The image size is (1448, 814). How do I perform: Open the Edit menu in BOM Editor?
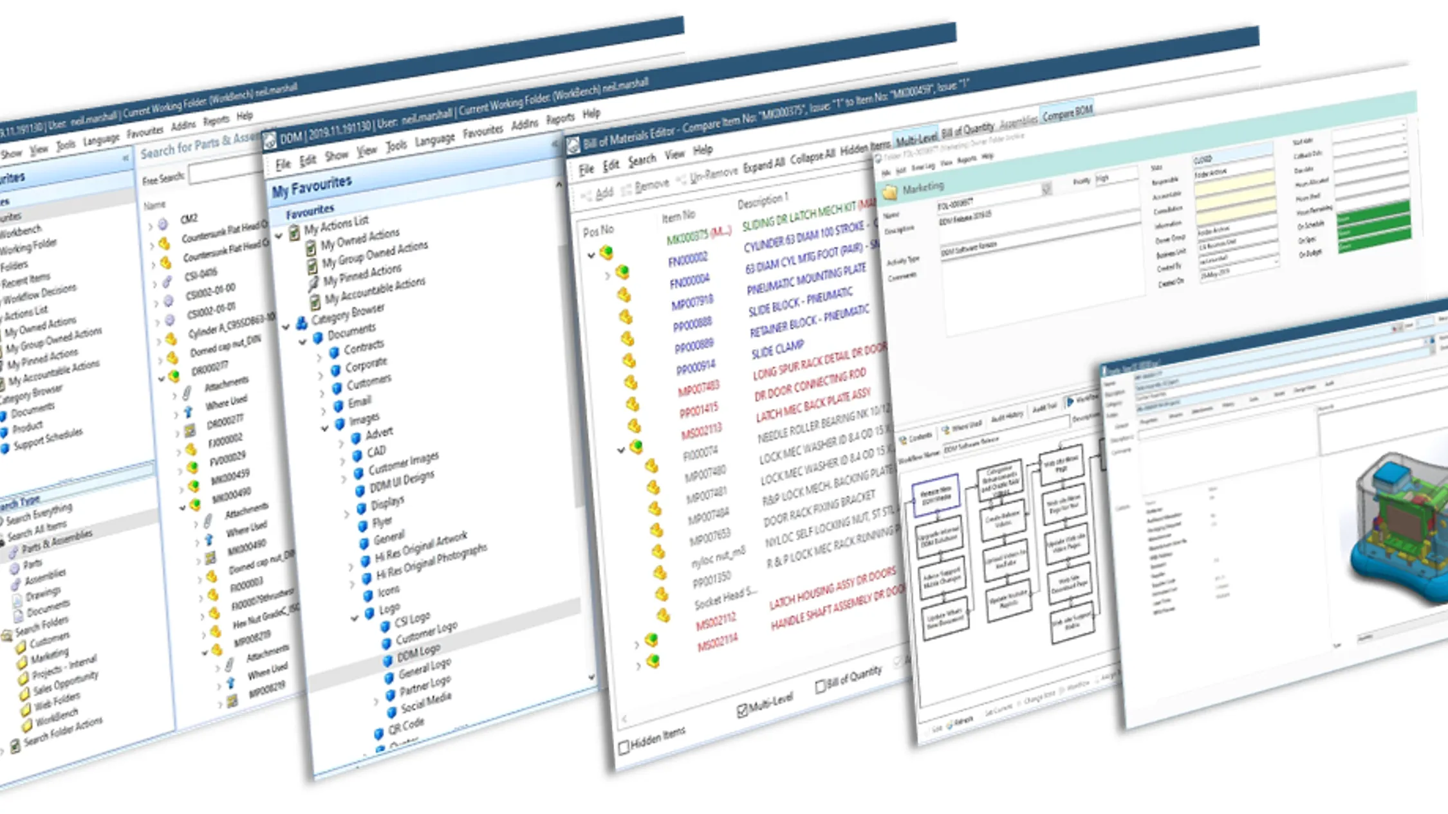coord(610,165)
